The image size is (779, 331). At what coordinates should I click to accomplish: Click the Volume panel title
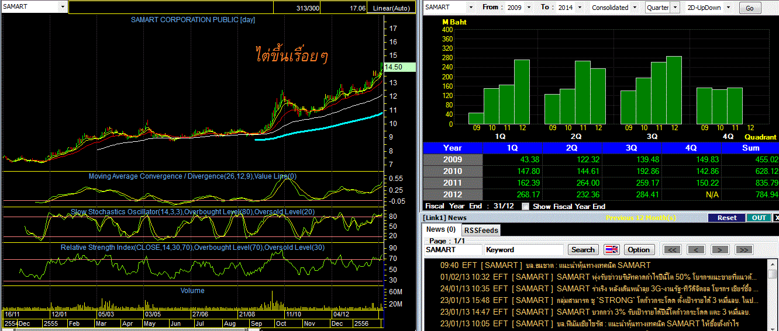pyautogui.click(x=192, y=290)
